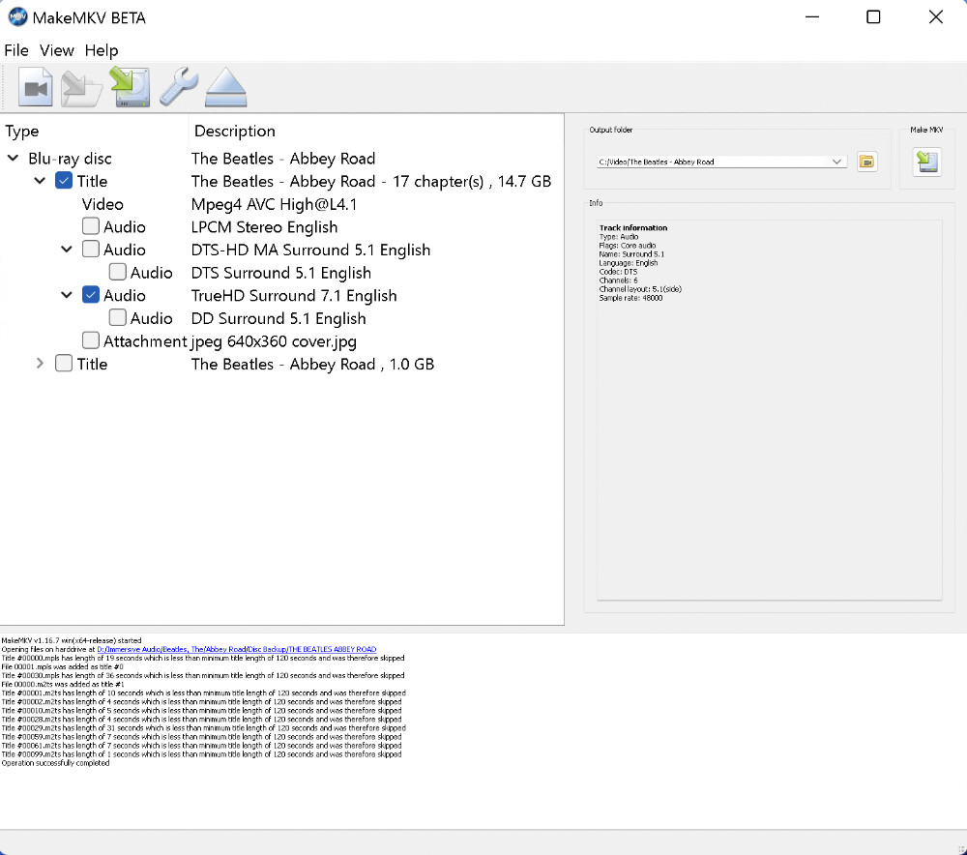The height and width of the screenshot is (855, 967).
Task: Click 'Mpeg4 AVC High@L4.1' description
Action: (x=274, y=204)
